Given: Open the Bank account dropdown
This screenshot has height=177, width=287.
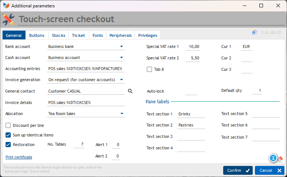Looking at the screenshot, I should (121, 47).
